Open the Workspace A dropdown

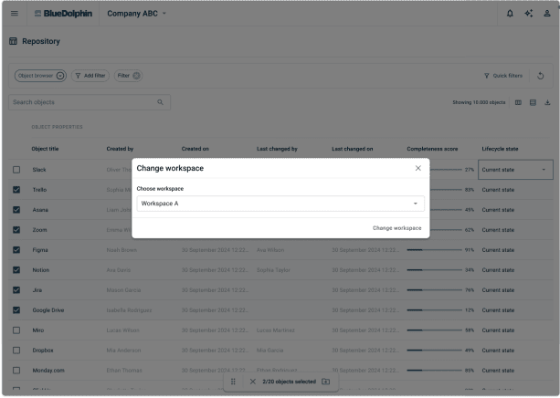[280, 204]
